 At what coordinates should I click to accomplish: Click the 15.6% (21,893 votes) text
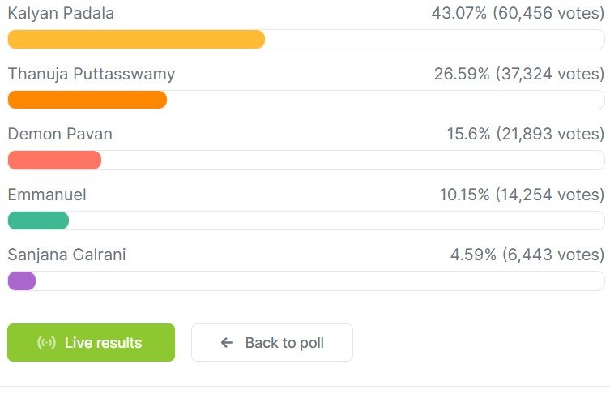[526, 134]
